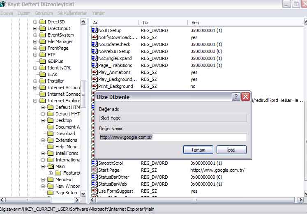307x214 pixels.
Task: Click the Page_Transitions DWORD icon
Action: pos(95,65)
